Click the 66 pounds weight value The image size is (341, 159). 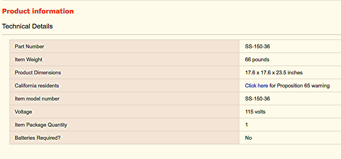pyautogui.click(x=257, y=59)
